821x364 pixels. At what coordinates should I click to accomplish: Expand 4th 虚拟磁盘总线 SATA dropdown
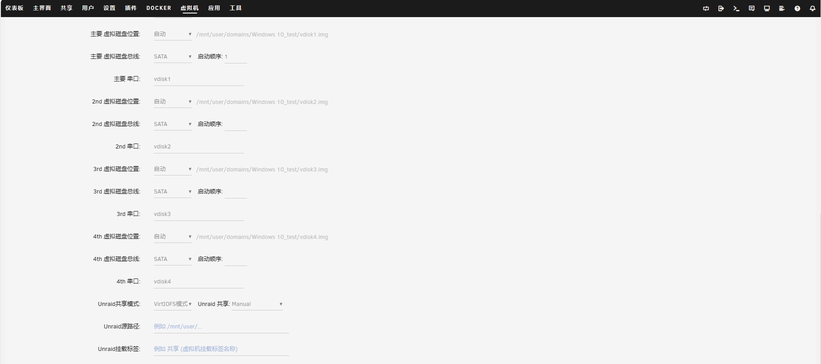(x=173, y=259)
